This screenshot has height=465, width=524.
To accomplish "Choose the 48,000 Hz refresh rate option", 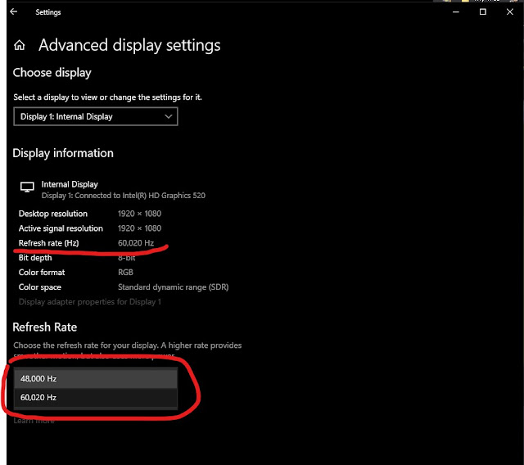I will click(x=96, y=378).
